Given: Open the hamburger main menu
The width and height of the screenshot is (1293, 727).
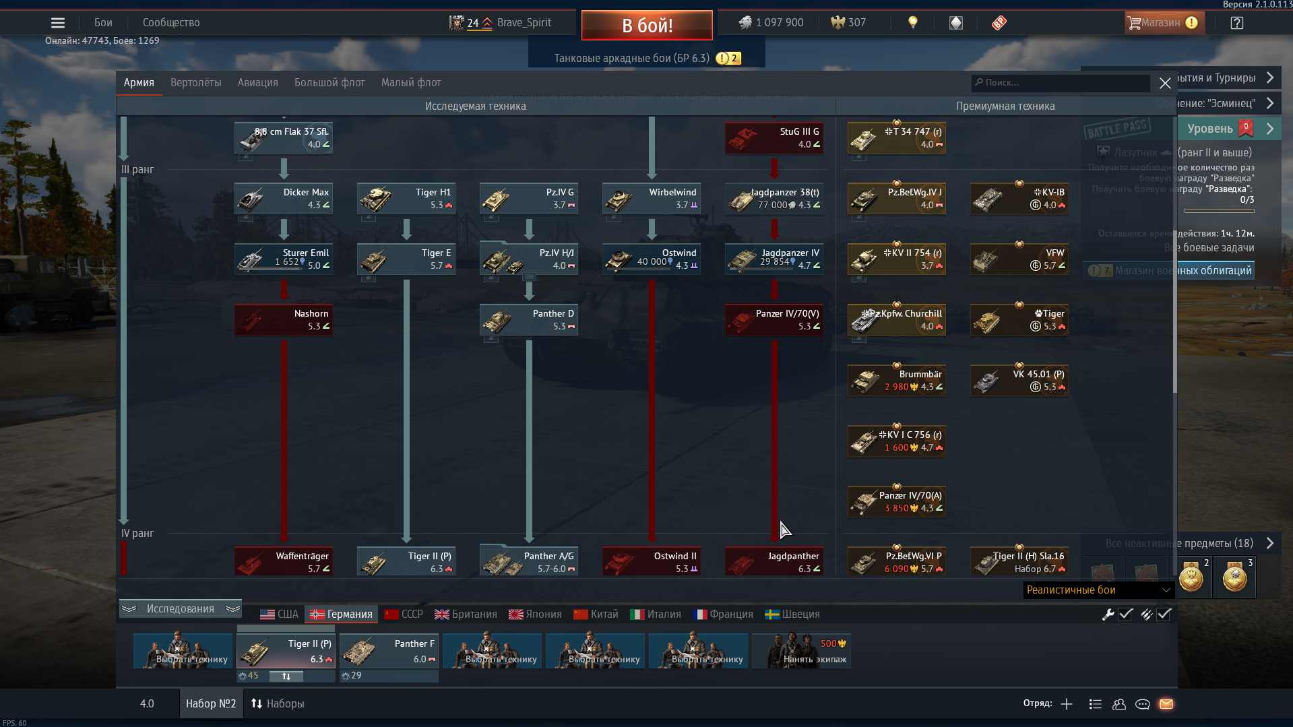Looking at the screenshot, I should [58, 23].
